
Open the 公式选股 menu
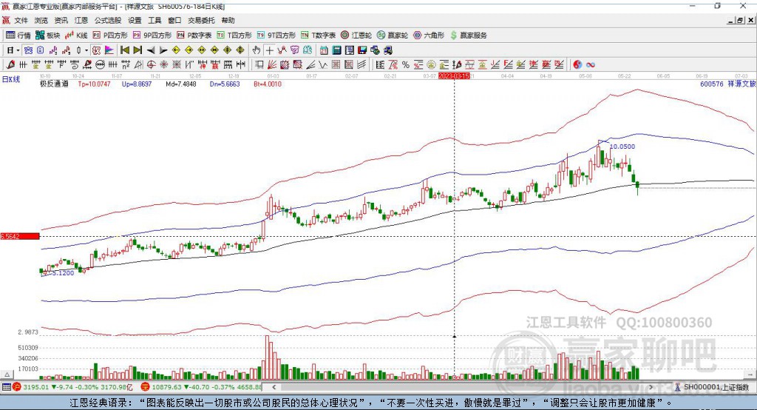[108, 20]
